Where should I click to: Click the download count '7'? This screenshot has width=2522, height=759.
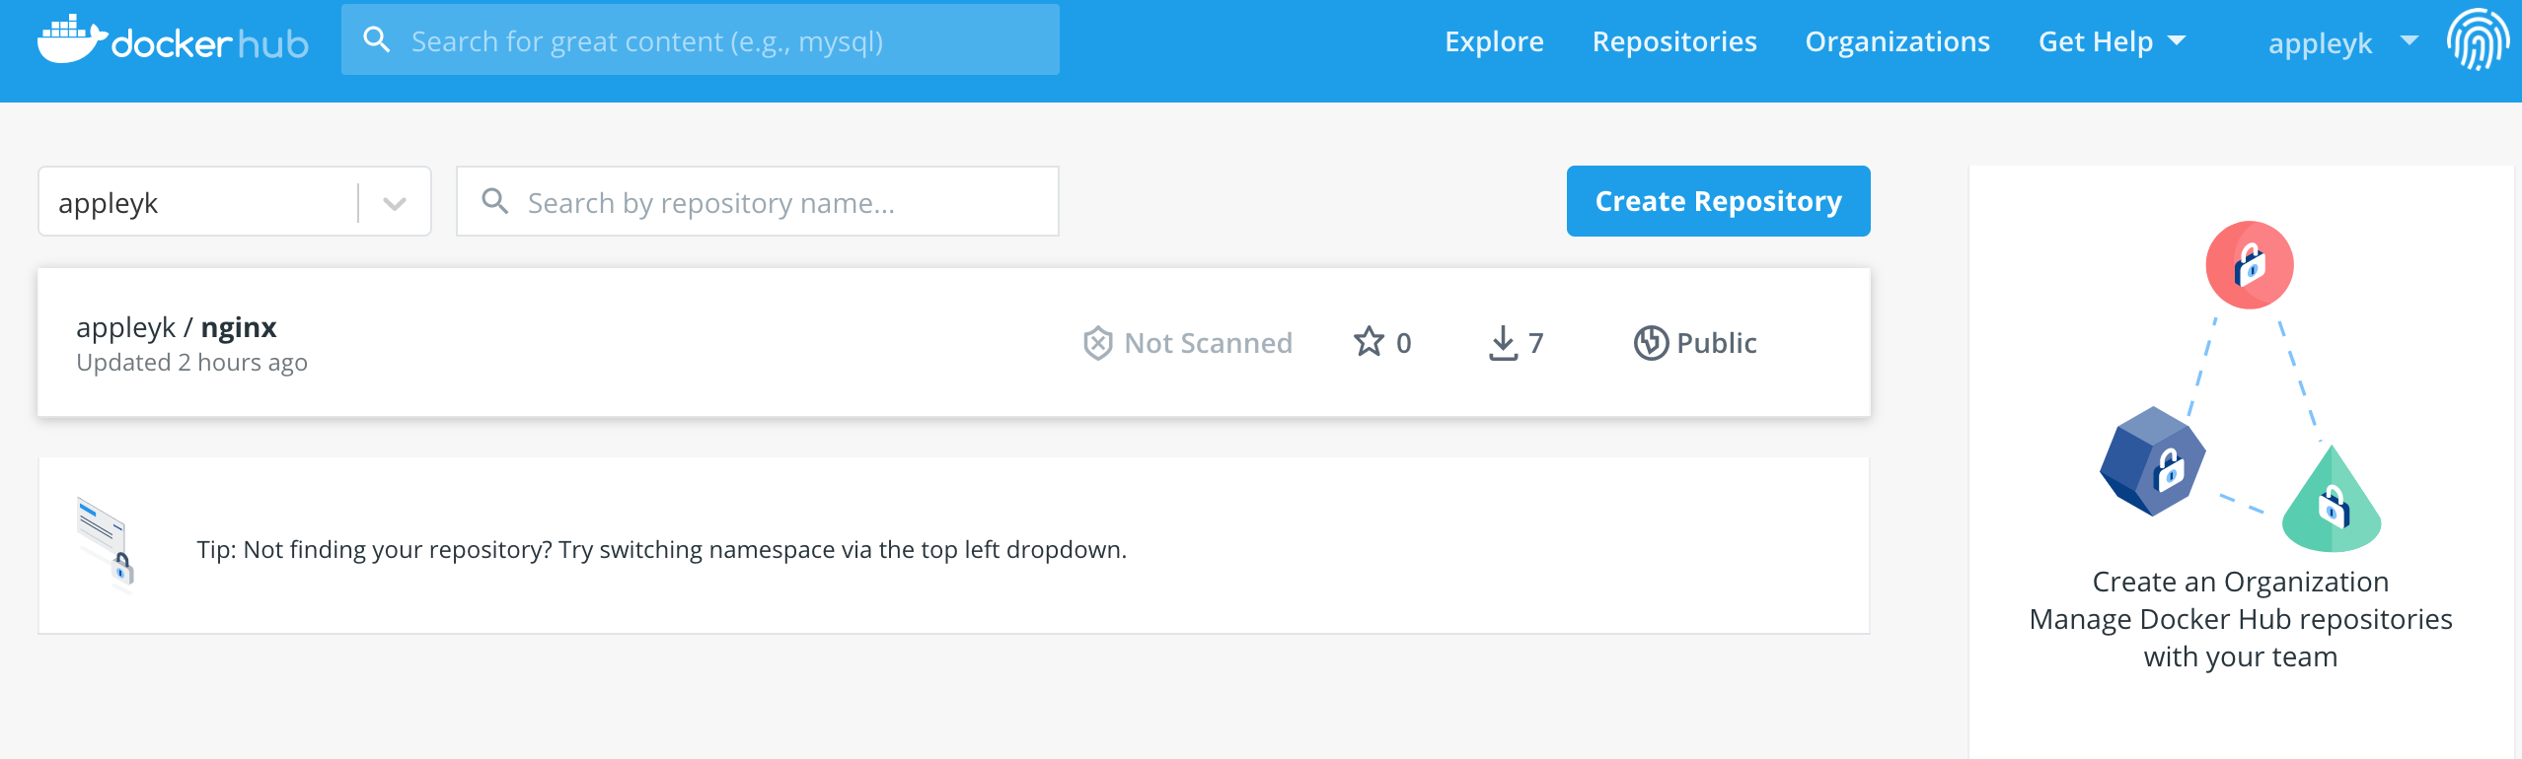pos(1535,343)
